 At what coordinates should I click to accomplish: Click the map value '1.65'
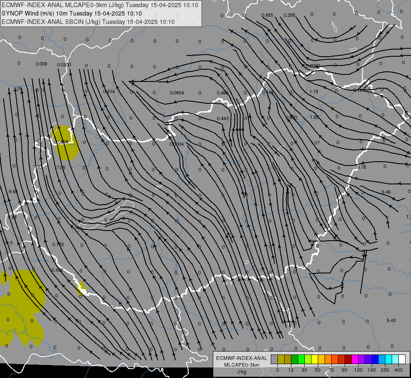(314, 117)
